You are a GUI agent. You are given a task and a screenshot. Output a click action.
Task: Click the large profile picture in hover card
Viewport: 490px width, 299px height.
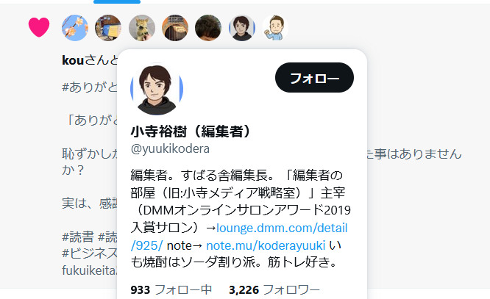click(x=157, y=89)
